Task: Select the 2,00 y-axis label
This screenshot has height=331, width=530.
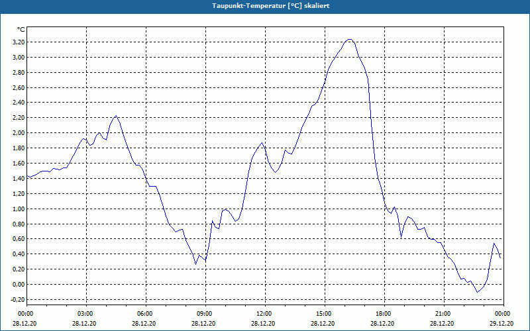Action: click(19, 133)
